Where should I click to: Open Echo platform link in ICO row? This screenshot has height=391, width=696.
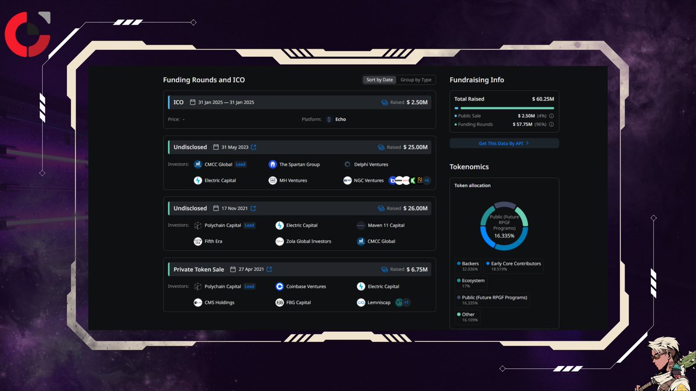340,119
